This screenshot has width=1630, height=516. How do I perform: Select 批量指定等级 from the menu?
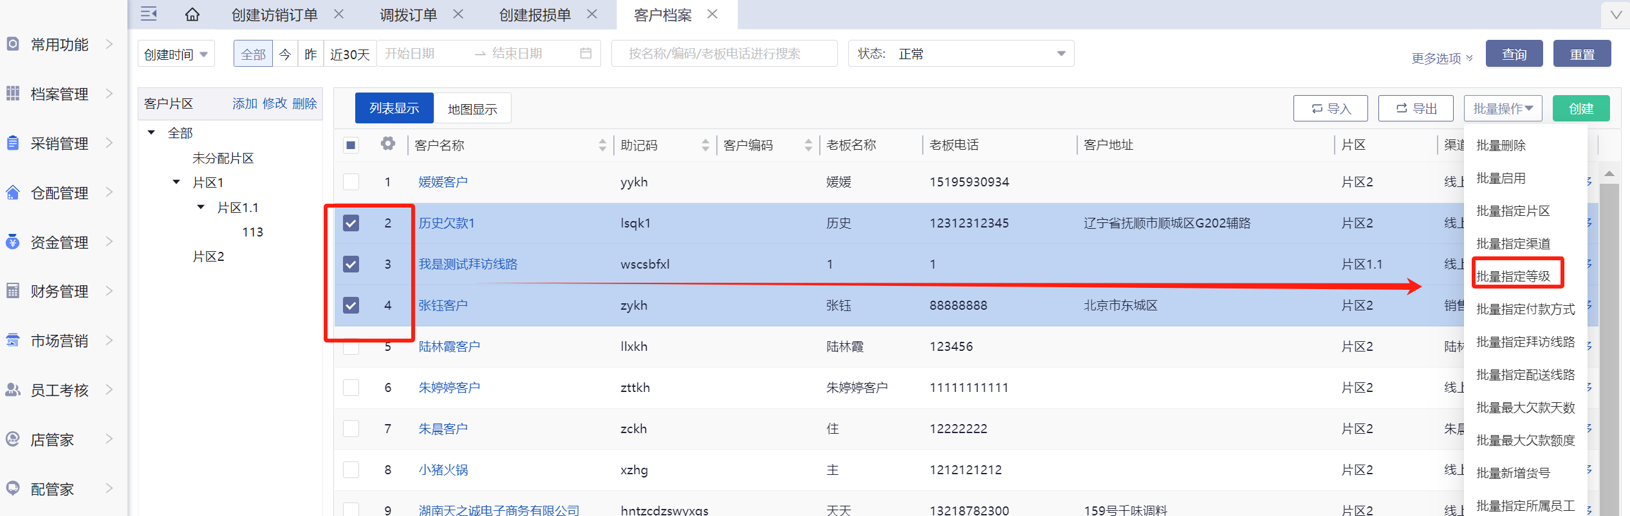(1513, 276)
